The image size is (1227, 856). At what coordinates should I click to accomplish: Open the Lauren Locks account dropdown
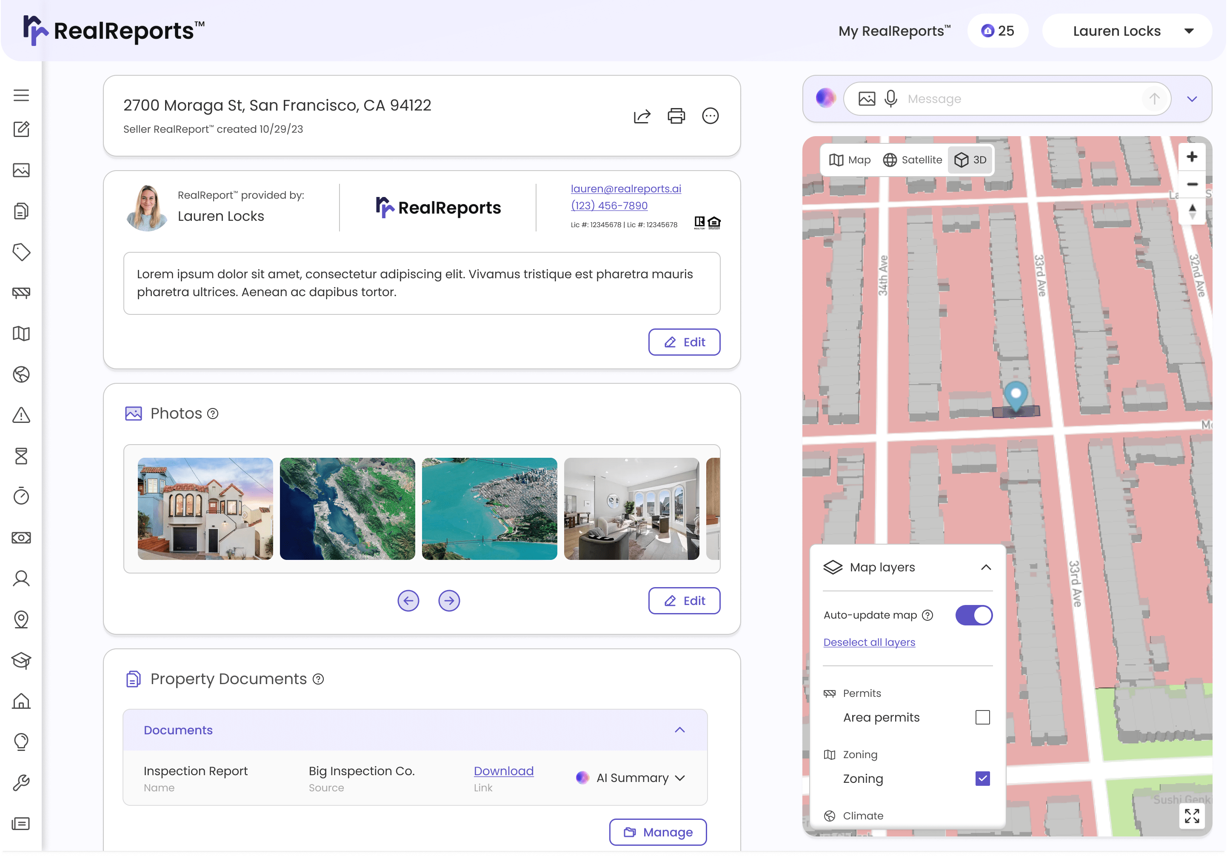pyautogui.click(x=1127, y=31)
